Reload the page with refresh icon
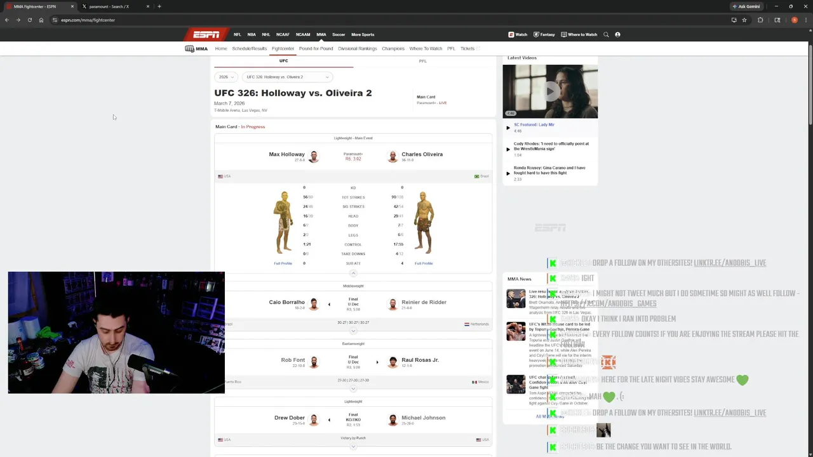Viewport: 813px width, 457px height. click(30, 20)
